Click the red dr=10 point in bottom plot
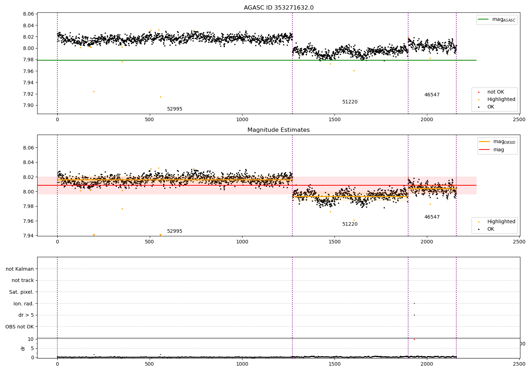 414,339
